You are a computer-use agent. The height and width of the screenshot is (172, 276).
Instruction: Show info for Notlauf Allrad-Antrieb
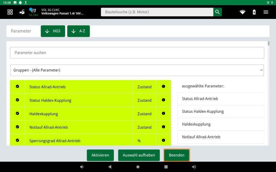click(x=163, y=127)
